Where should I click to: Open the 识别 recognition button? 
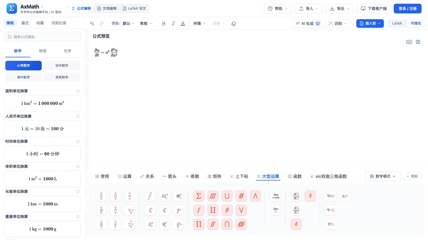click(x=338, y=23)
